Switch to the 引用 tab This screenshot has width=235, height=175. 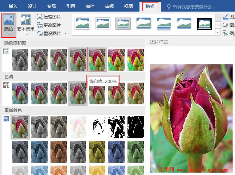[71, 6]
